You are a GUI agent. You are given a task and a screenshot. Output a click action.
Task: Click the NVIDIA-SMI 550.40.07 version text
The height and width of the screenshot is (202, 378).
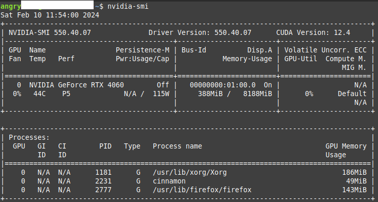tap(50, 32)
